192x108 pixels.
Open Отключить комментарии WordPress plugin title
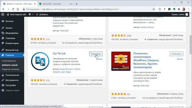146,60
